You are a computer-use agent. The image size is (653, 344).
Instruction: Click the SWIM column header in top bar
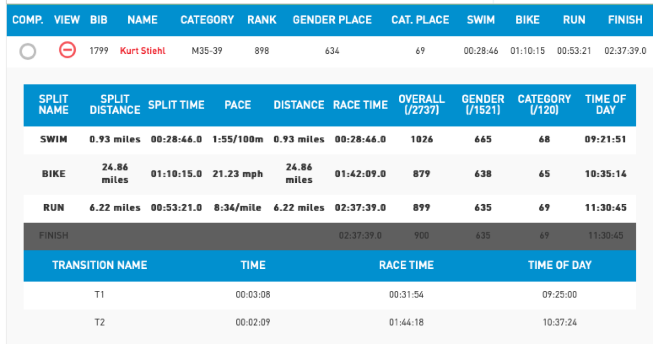[481, 20]
